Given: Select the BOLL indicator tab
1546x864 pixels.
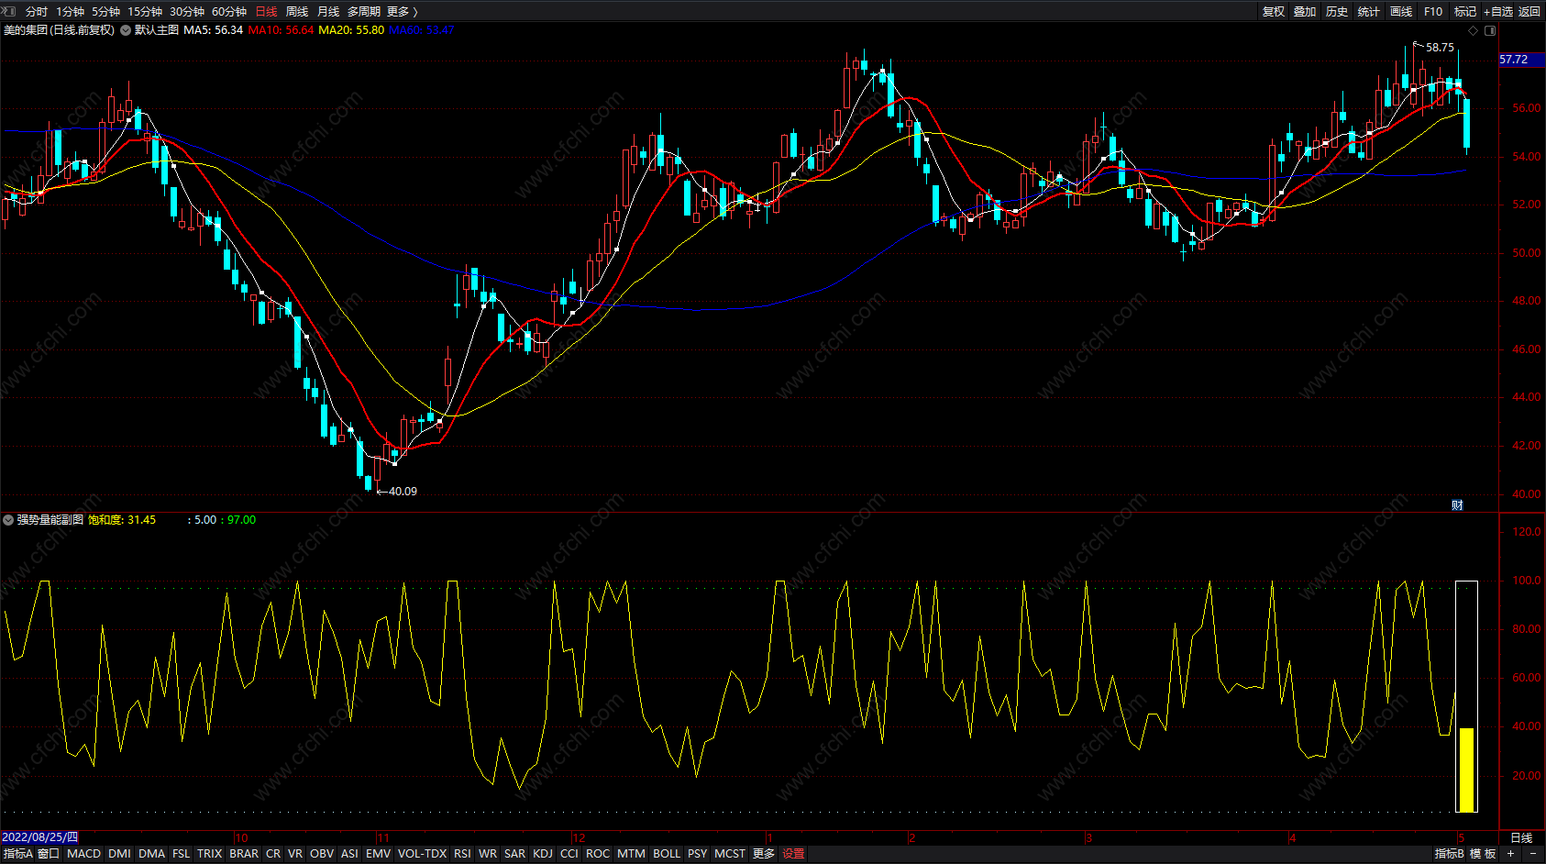Looking at the screenshot, I should tap(667, 853).
